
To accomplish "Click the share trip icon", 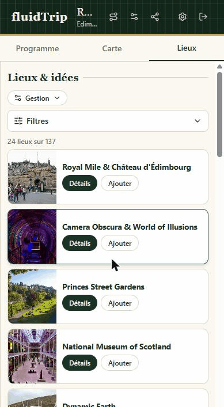I will tap(155, 17).
